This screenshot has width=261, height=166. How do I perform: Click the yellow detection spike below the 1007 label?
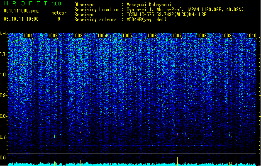click(178, 161)
